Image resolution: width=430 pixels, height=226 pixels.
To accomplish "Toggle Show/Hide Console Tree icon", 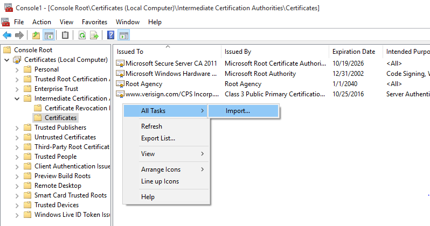I will point(49,35).
